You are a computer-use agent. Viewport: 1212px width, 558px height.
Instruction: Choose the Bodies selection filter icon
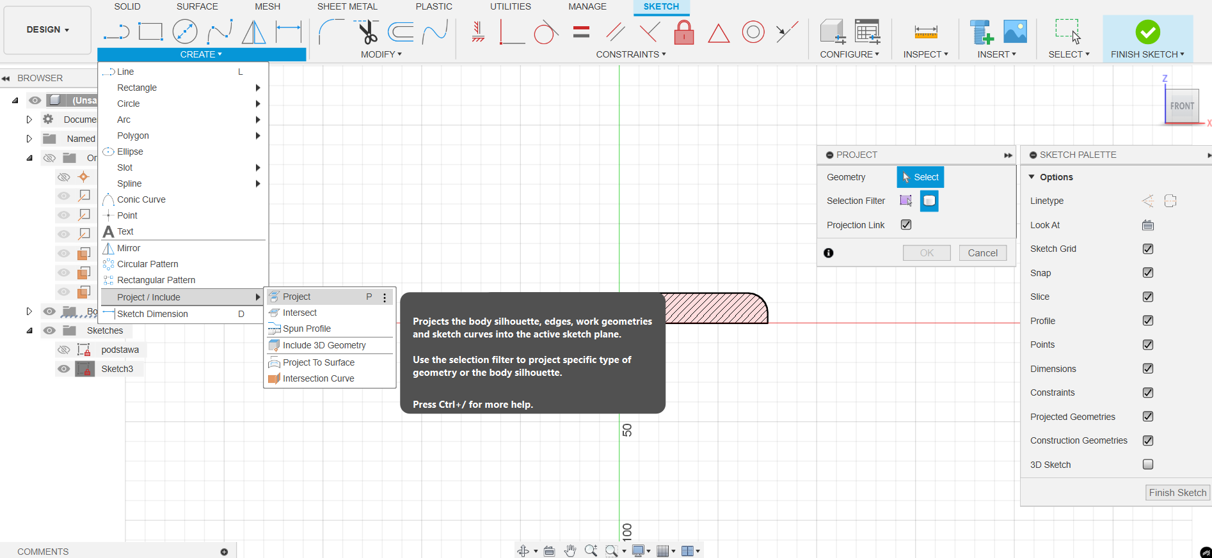[929, 201]
